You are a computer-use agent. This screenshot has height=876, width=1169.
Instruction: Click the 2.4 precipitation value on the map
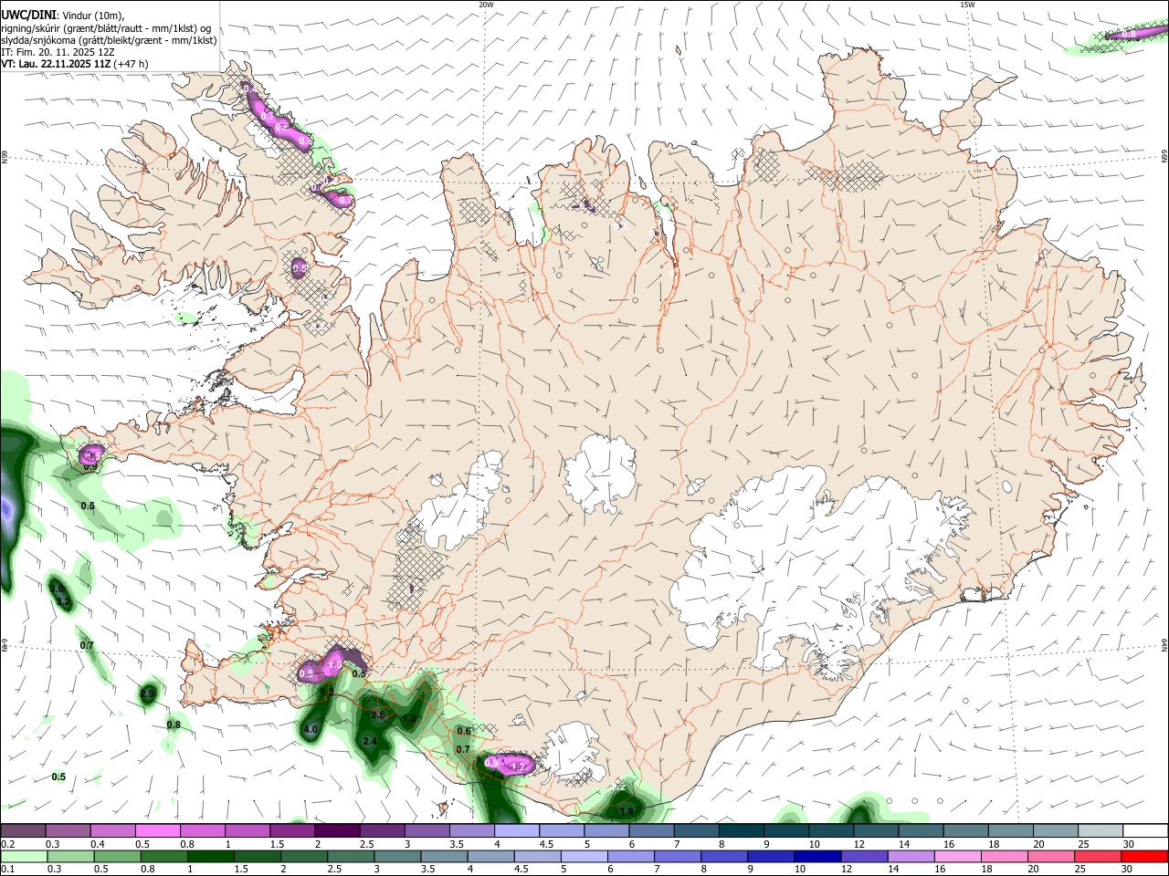coord(370,742)
